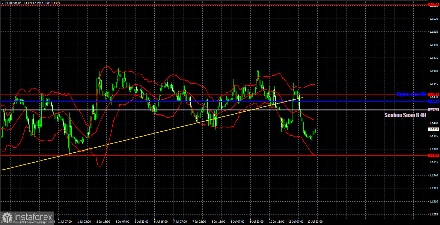Click the 9 Jul 07:00 time label
The height and width of the screenshot is (225, 440).
238,222
